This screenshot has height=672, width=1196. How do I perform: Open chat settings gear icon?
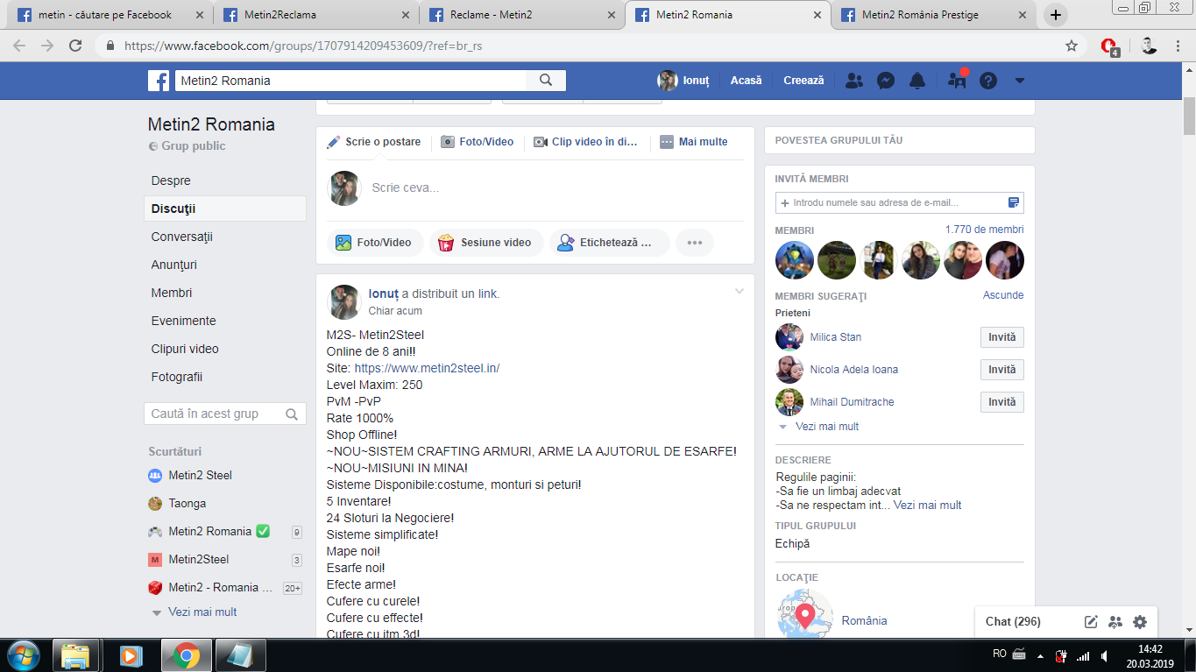tap(1139, 622)
